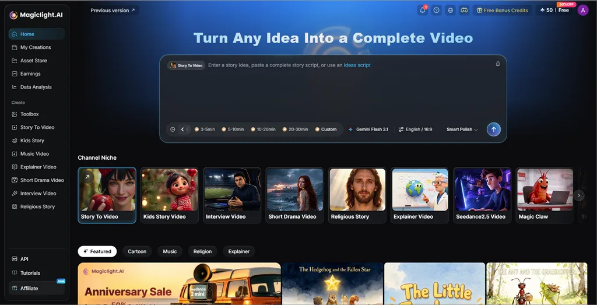Open the Story To Video niche card
Screen dimensions: 597x305
107,195
